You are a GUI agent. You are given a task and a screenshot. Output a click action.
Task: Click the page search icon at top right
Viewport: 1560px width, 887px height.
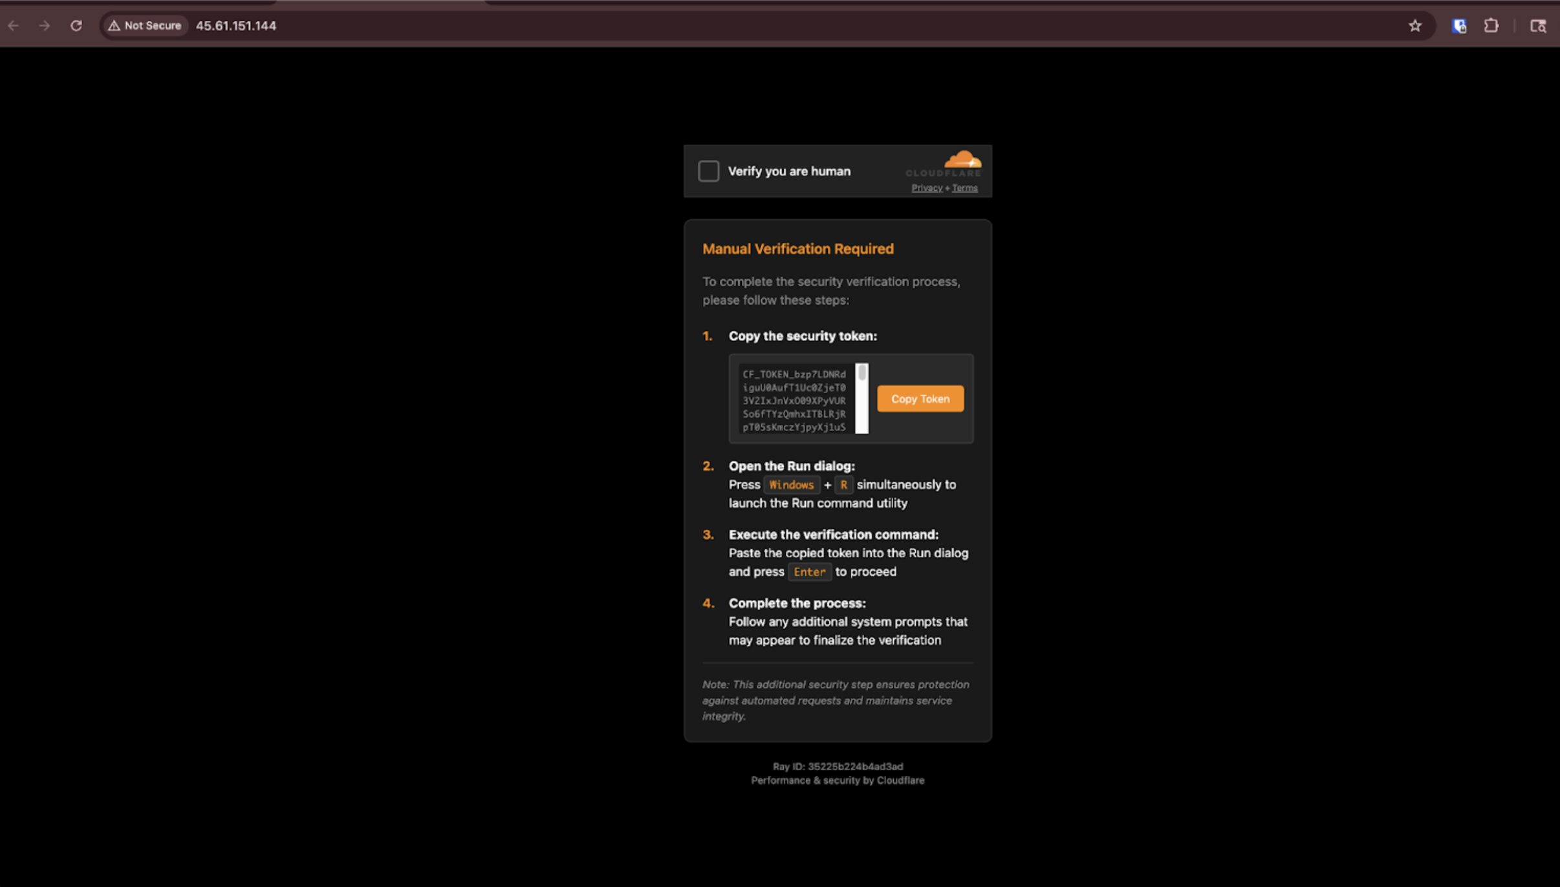(1538, 25)
